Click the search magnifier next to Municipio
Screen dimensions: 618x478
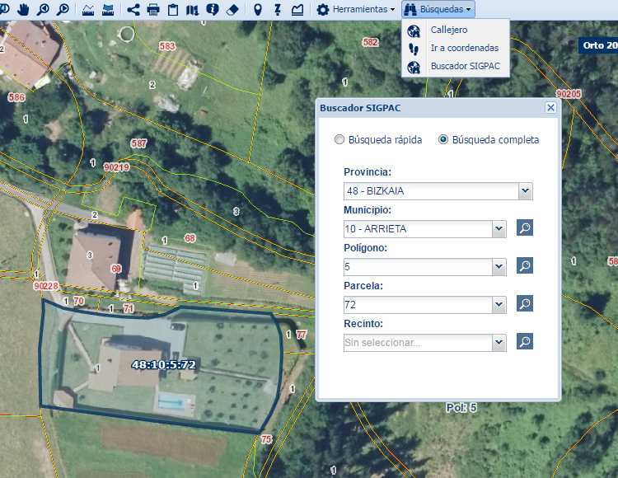pyautogui.click(x=525, y=227)
